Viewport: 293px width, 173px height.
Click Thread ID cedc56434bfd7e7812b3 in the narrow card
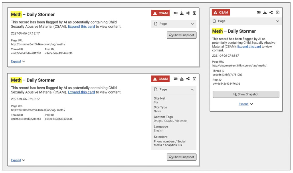227,75
